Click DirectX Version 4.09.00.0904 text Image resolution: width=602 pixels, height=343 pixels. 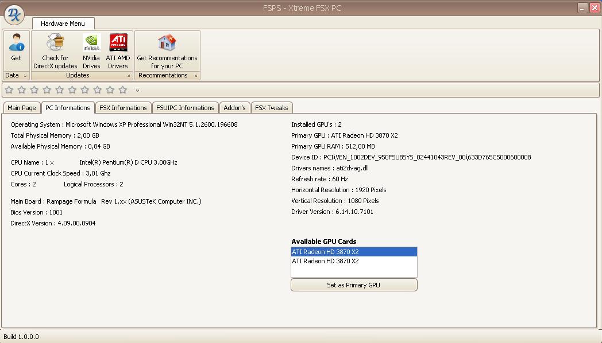click(x=53, y=223)
